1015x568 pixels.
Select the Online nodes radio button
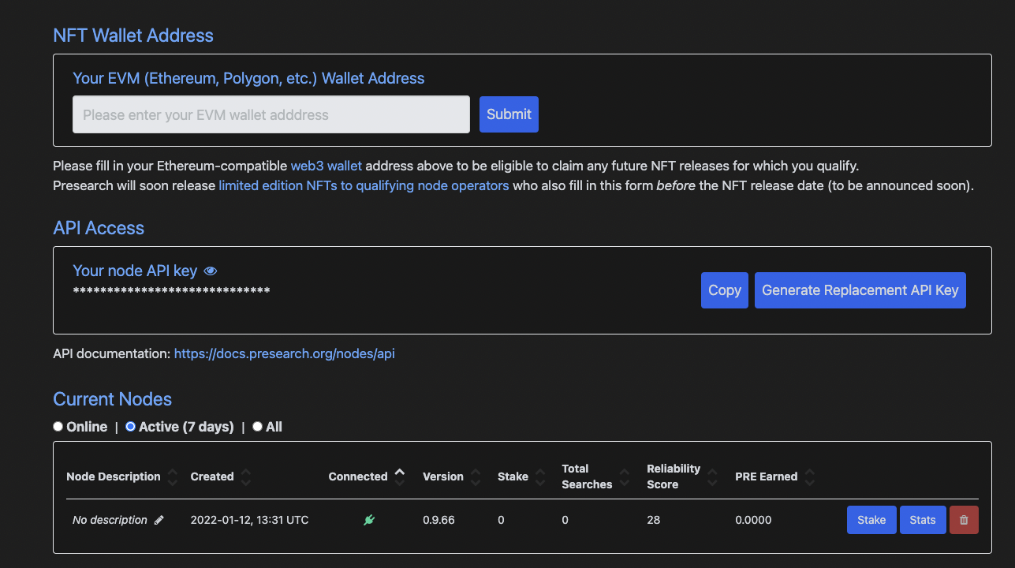click(58, 427)
